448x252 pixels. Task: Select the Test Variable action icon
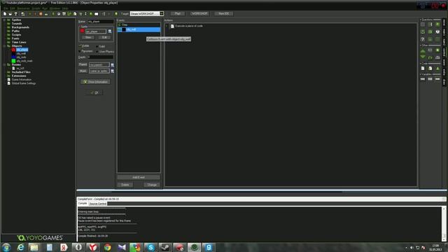coord(430,79)
